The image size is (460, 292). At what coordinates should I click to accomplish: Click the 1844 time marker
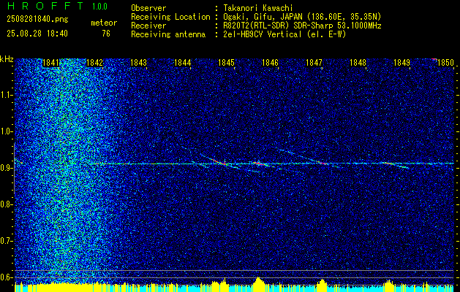(x=183, y=63)
